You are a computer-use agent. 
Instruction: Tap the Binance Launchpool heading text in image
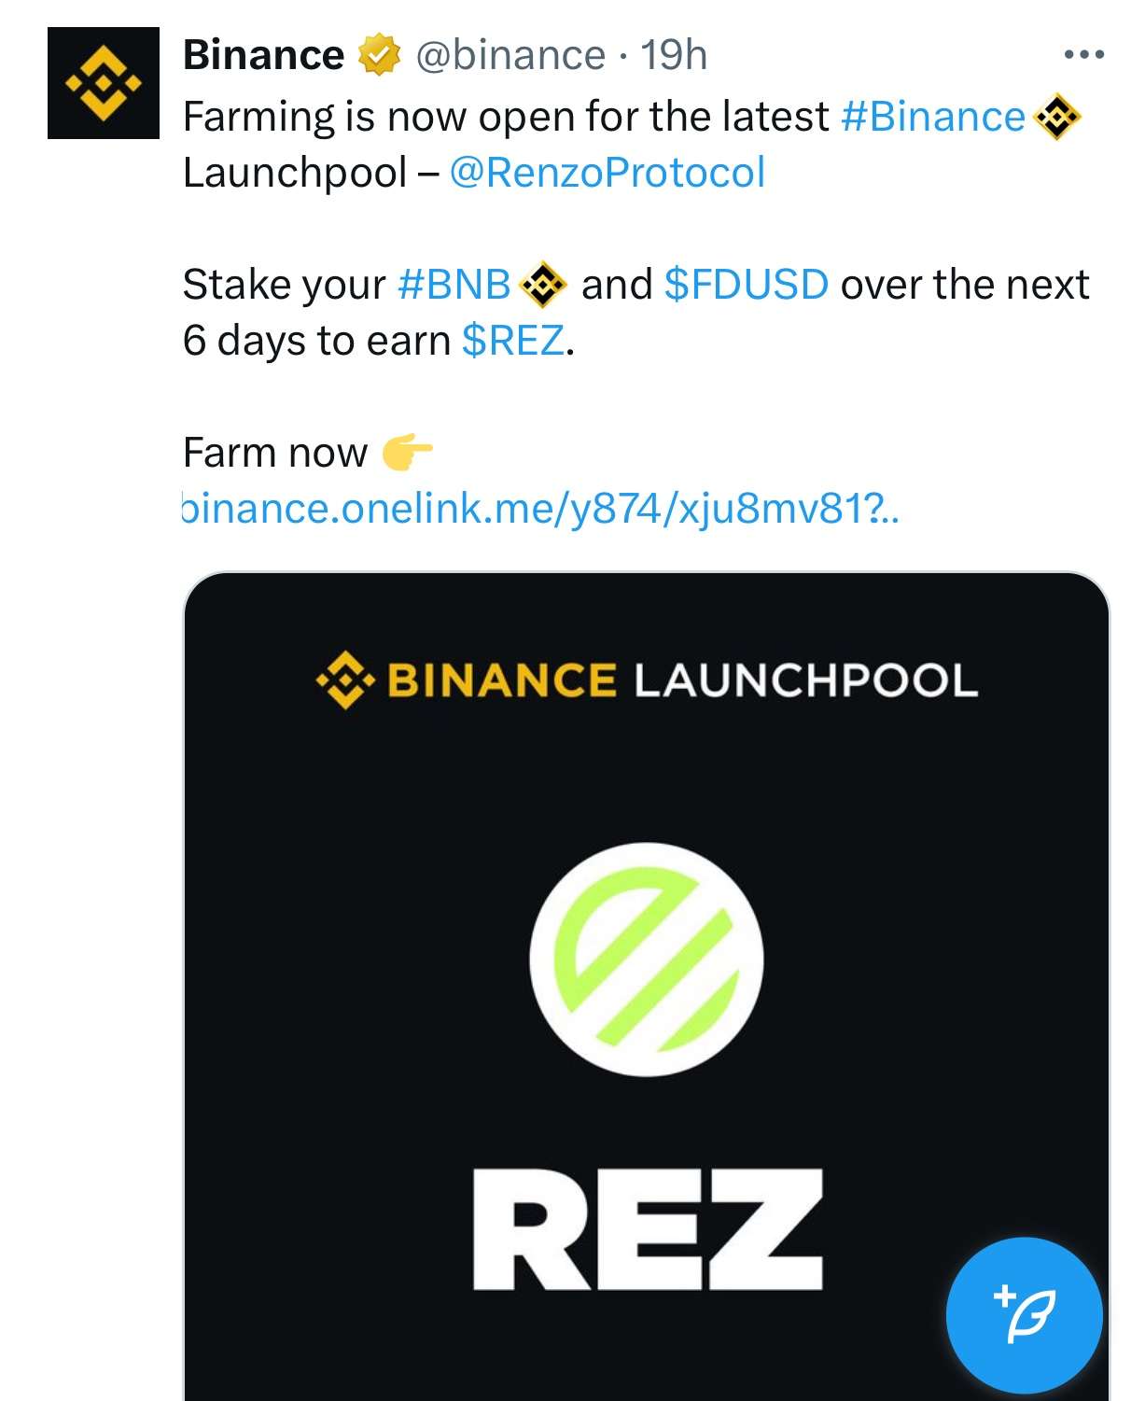[683, 679]
